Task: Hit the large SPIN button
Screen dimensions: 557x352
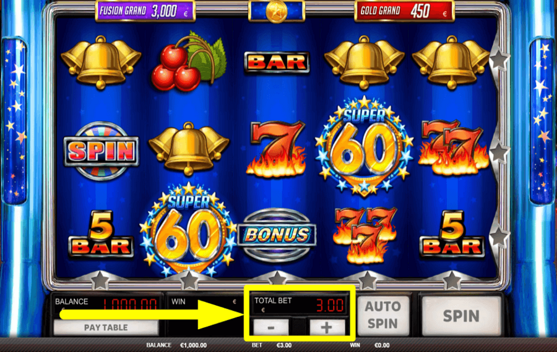Action: click(x=461, y=316)
